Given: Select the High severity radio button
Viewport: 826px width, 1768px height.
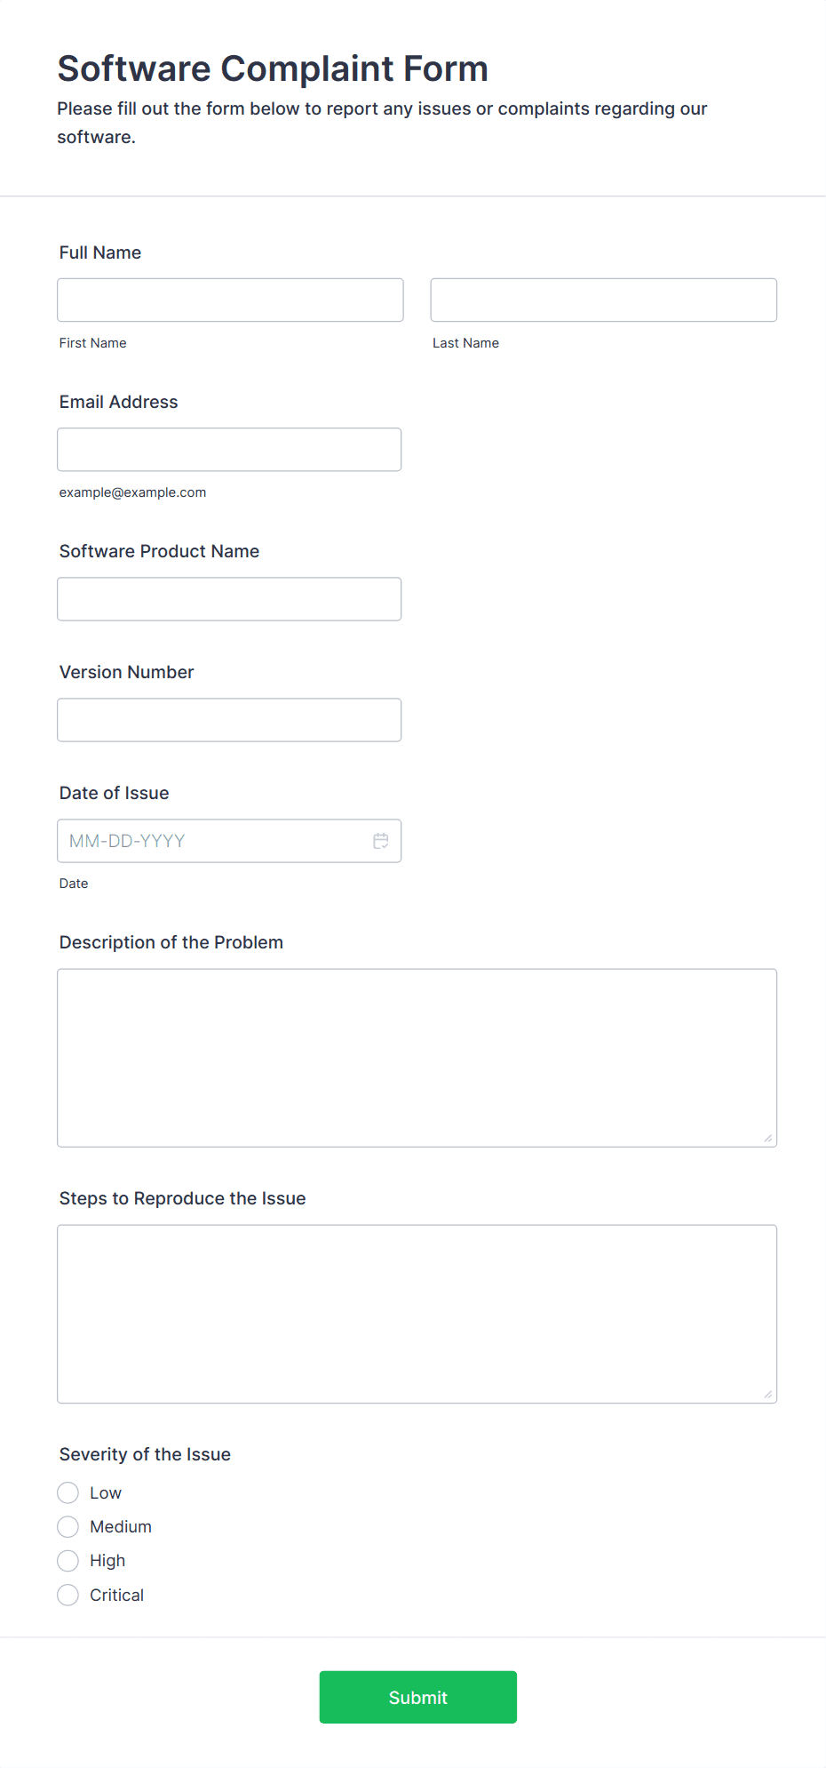Looking at the screenshot, I should 68,1560.
